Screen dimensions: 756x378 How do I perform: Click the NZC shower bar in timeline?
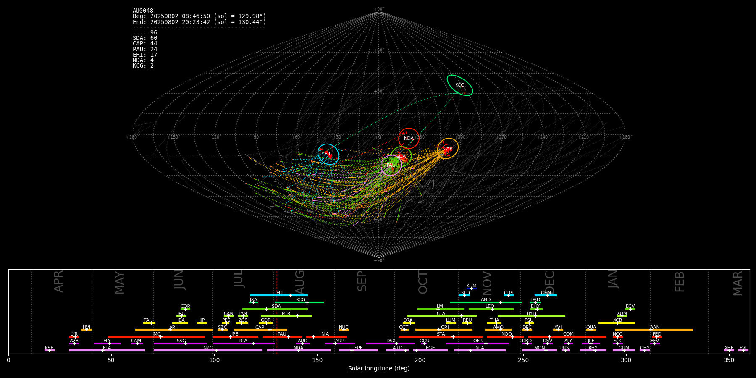coord(208,350)
